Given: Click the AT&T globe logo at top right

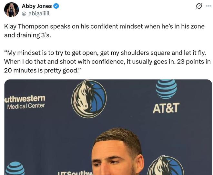Looking at the screenshot, I should [166, 89].
